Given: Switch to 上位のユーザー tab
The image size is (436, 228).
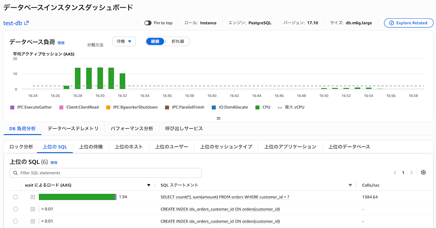Looking at the screenshot, I should (172, 147).
